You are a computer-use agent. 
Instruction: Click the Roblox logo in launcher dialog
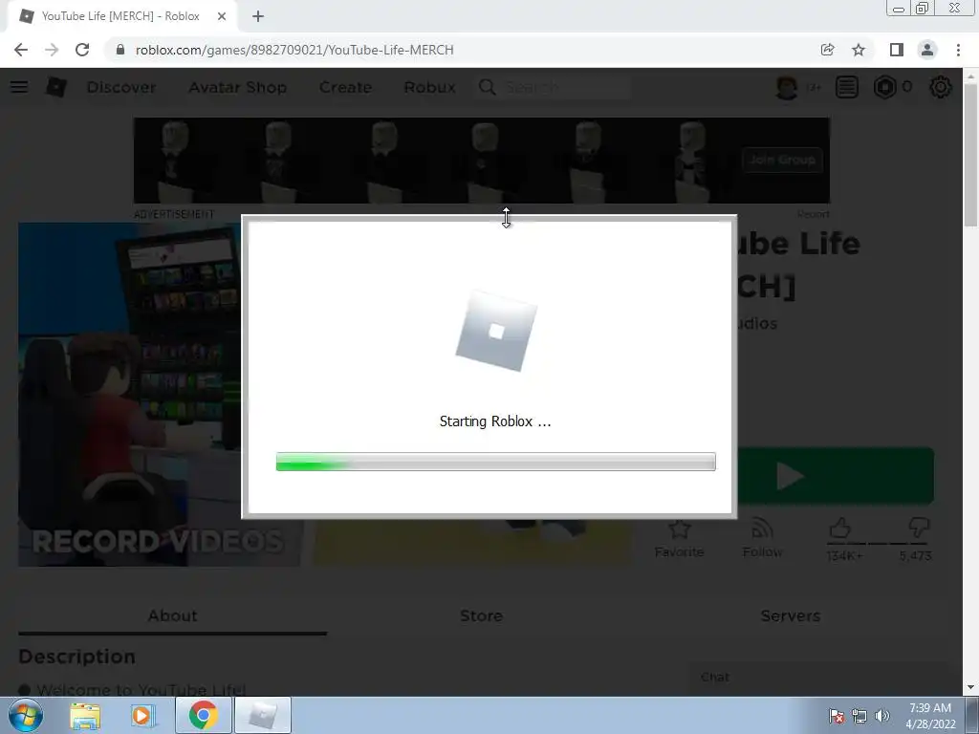(x=496, y=331)
